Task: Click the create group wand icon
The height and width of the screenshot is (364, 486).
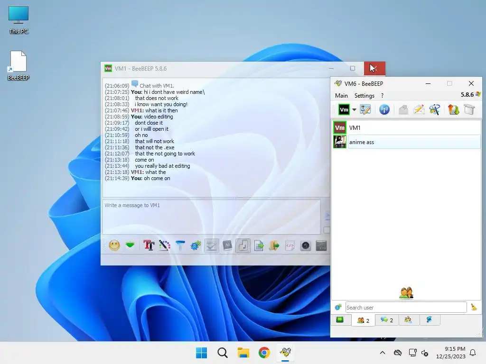Action: click(x=434, y=109)
